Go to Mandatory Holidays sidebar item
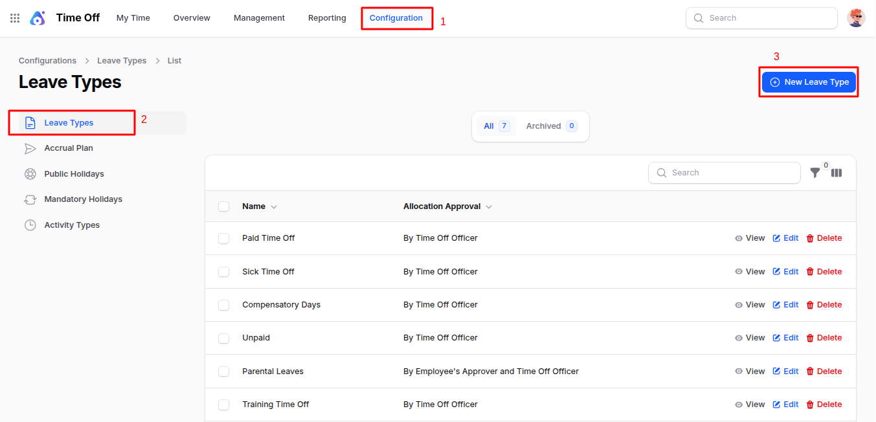 [x=83, y=199]
